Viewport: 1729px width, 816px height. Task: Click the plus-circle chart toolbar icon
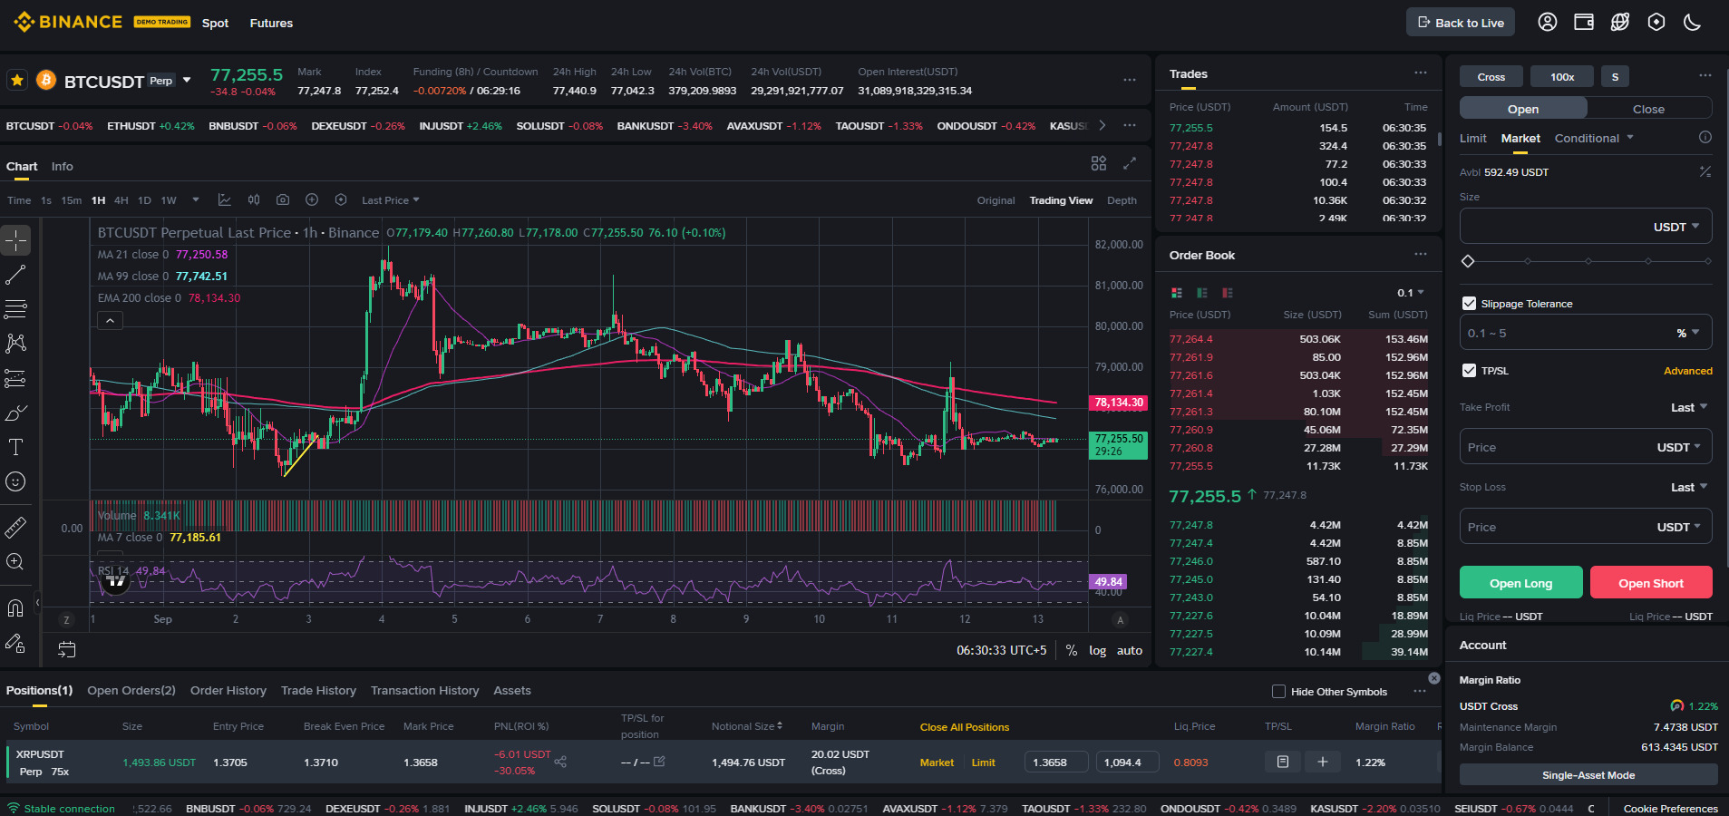(x=312, y=199)
